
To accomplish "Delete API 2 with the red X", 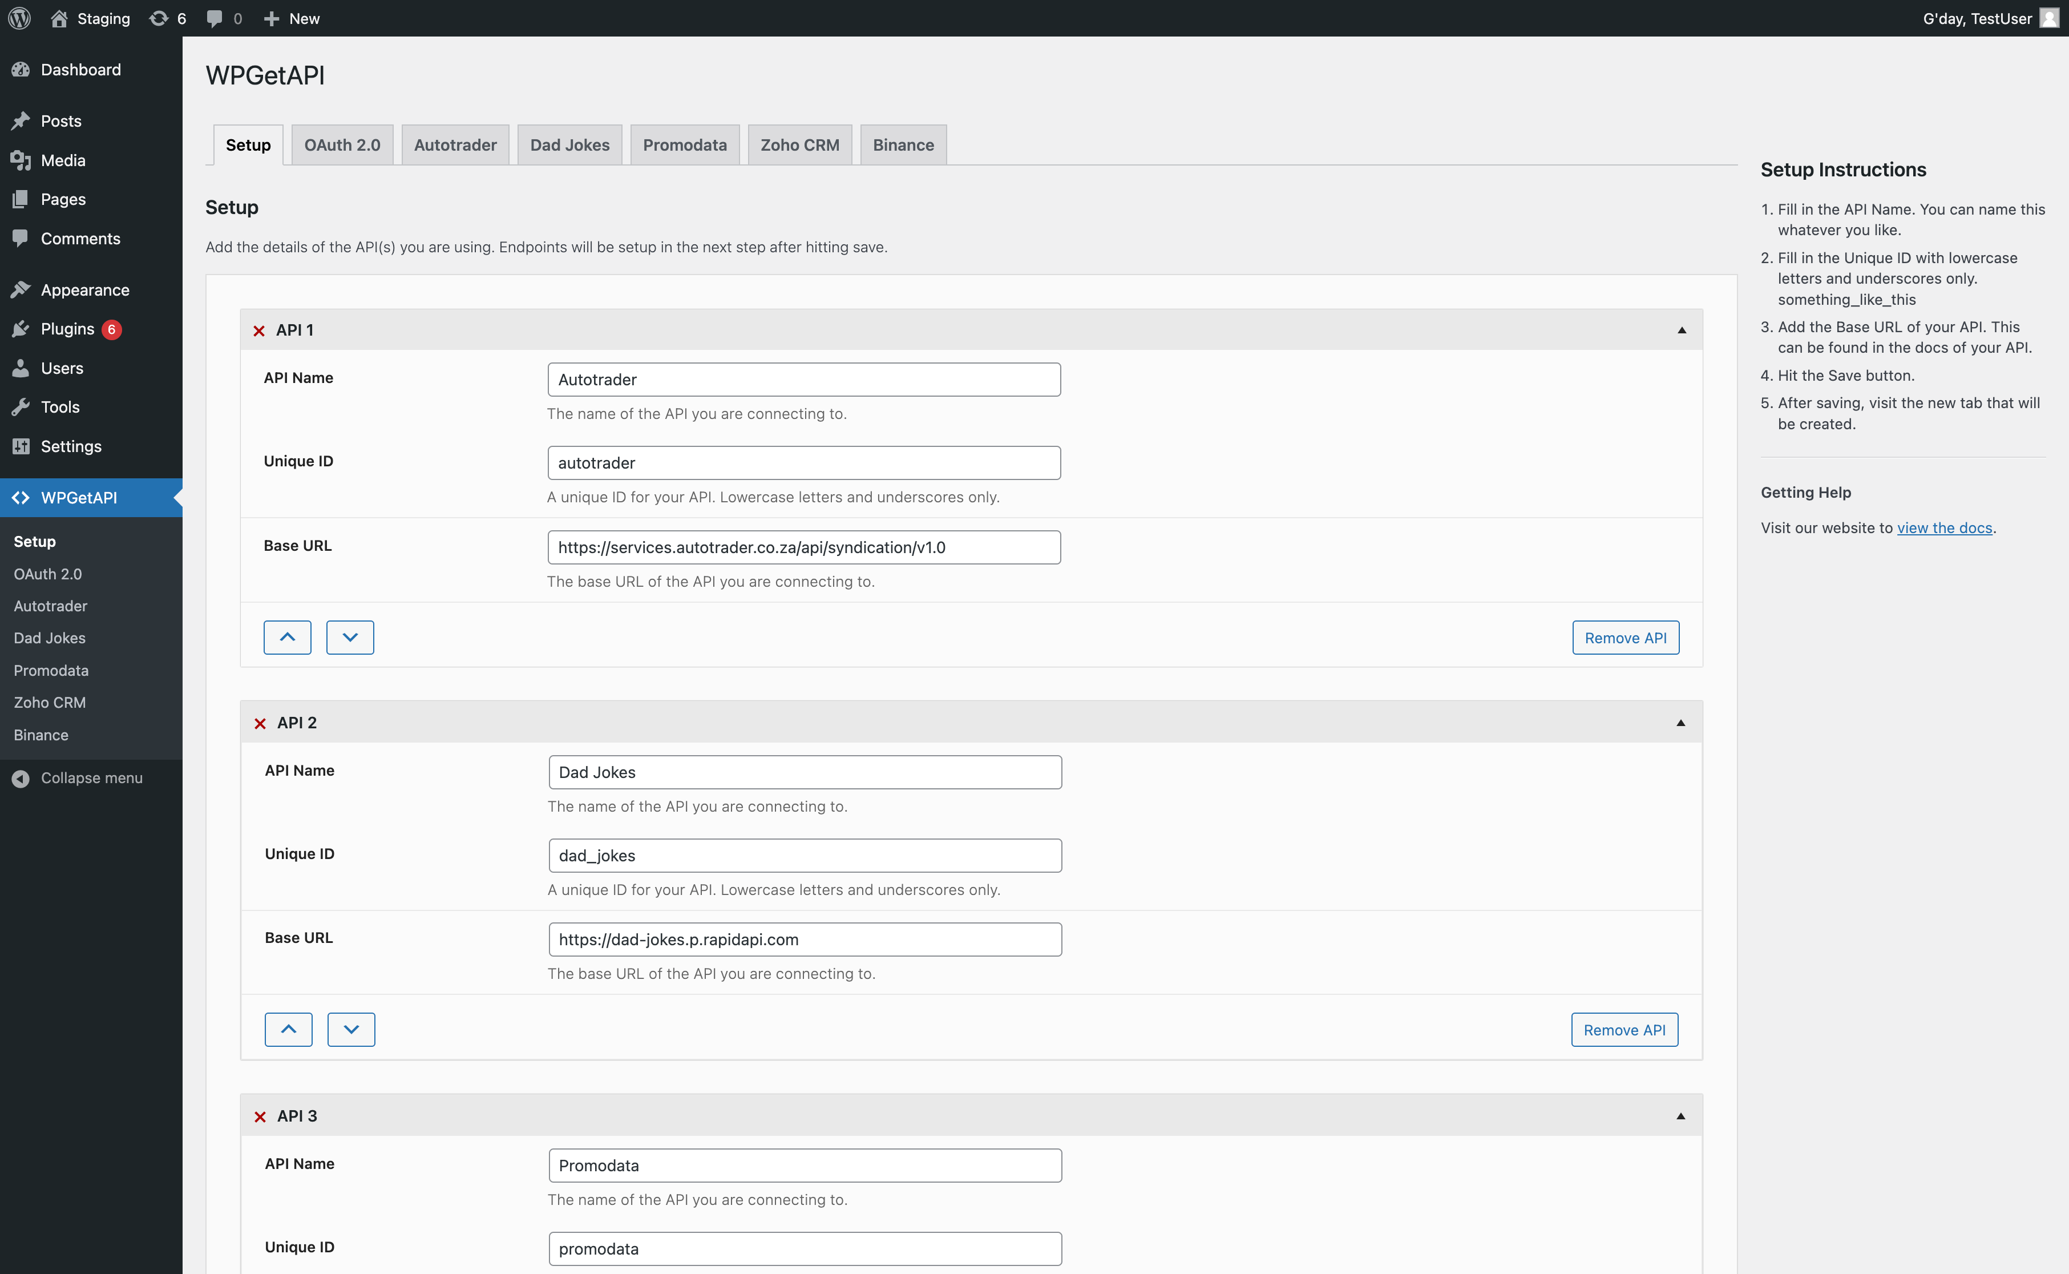I will pos(260,723).
